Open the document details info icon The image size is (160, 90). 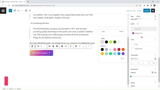pyautogui.click(x=26, y=10)
